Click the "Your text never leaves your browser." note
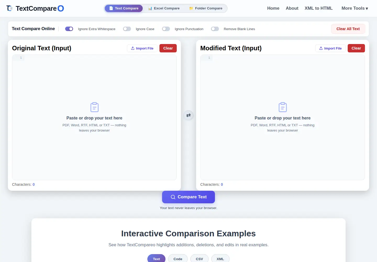Viewport: 377px width, 262px height. tap(188, 208)
